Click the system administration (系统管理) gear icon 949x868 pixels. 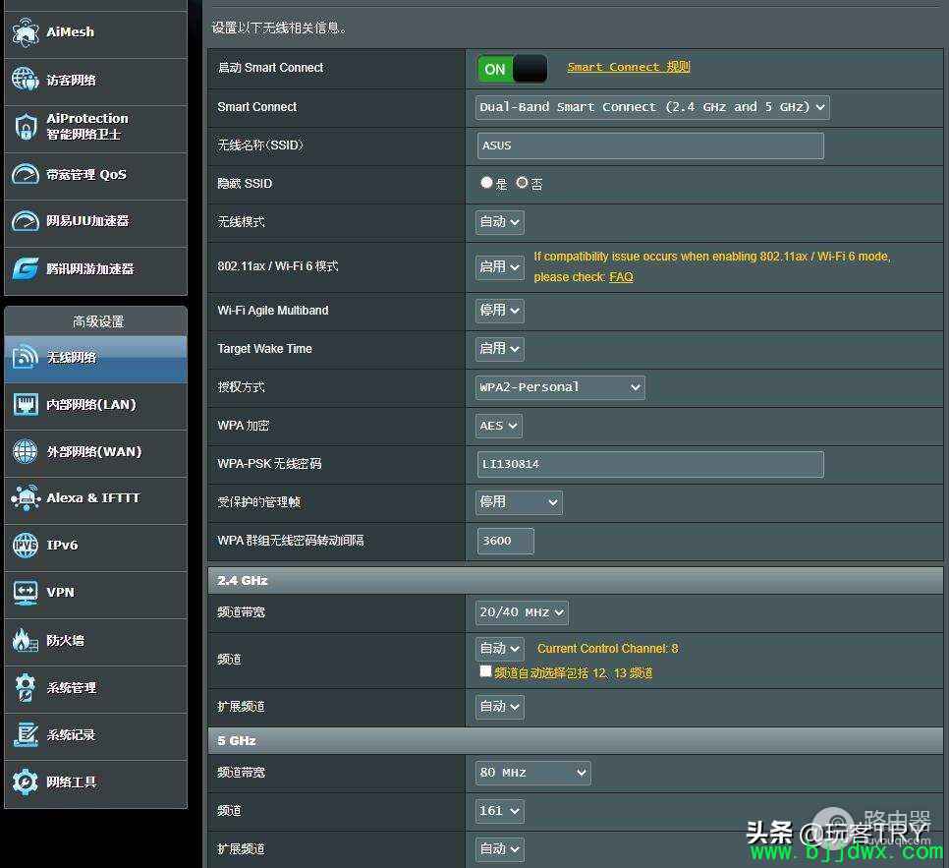26,687
